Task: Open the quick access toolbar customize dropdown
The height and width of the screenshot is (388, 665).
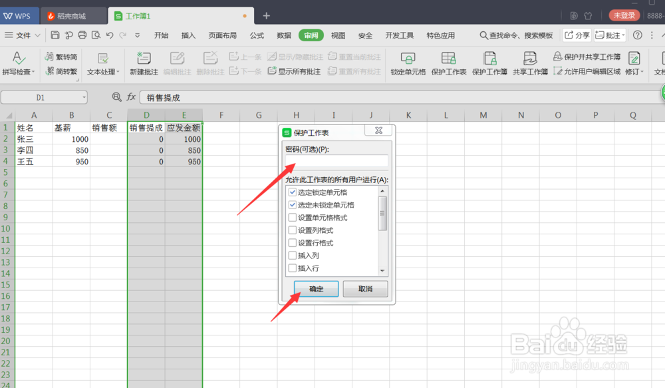Action: (138, 35)
